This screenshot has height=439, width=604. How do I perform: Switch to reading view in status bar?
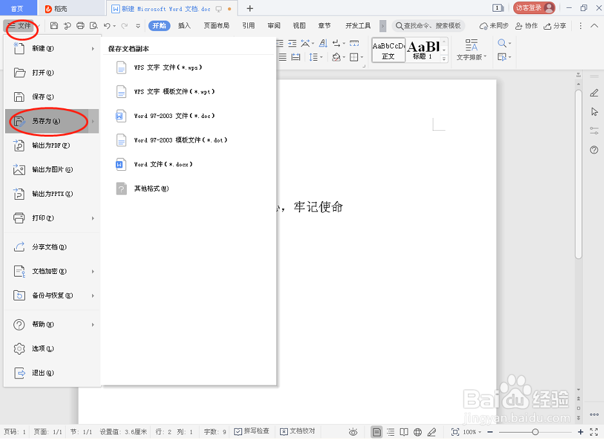point(404,432)
